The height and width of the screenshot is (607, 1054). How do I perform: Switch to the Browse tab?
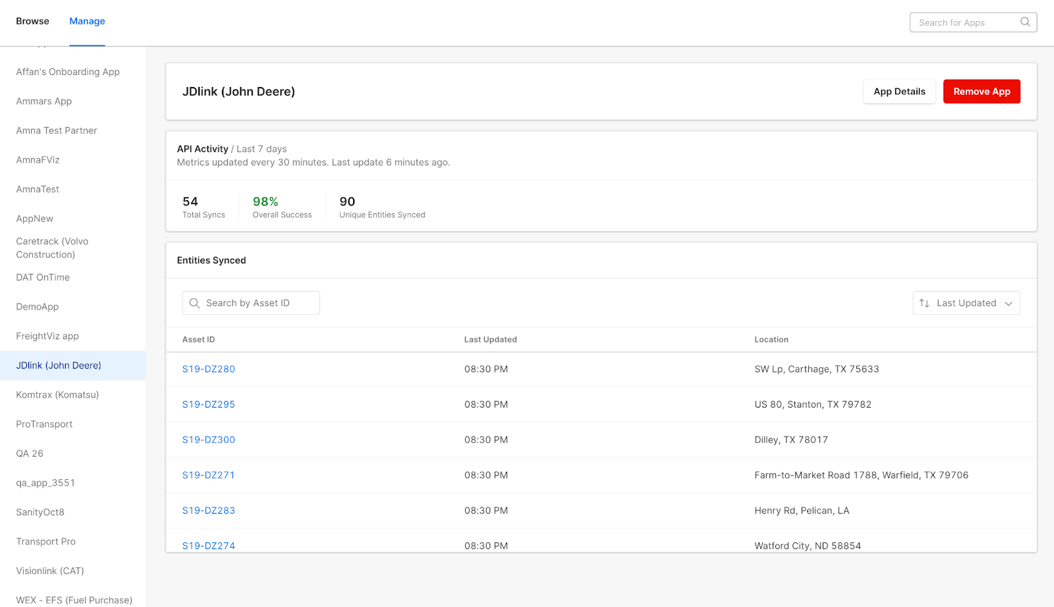coord(32,21)
